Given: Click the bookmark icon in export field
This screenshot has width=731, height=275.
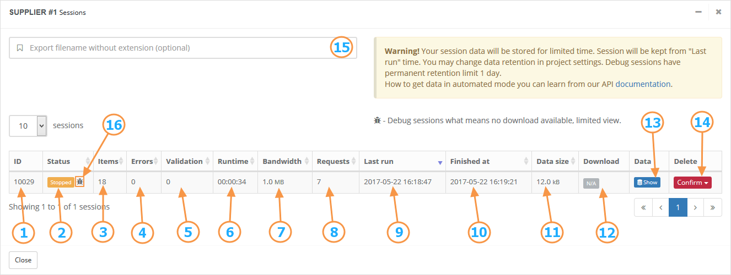Looking at the screenshot, I should tap(20, 48).
